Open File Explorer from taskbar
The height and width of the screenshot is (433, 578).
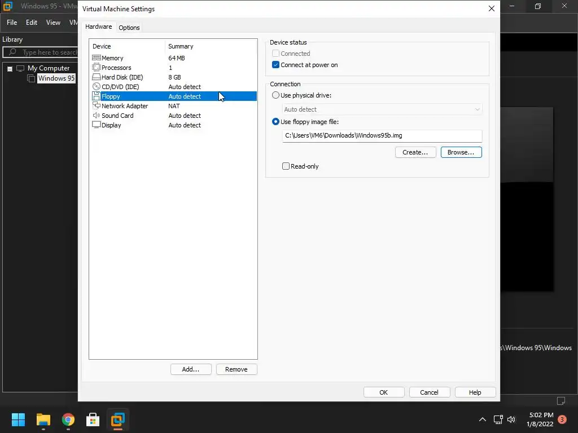(43, 419)
